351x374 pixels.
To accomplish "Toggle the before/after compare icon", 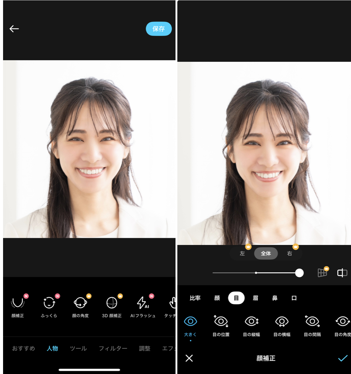I will pos(342,273).
